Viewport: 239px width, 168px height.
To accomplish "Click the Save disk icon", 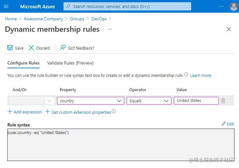I will coord(10,48).
